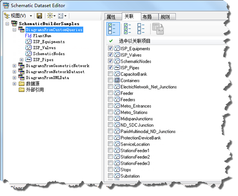Click the ISP_Pipes link icon in tree
The width and height of the screenshot is (238, 196).
pyautogui.click(x=29, y=59)
